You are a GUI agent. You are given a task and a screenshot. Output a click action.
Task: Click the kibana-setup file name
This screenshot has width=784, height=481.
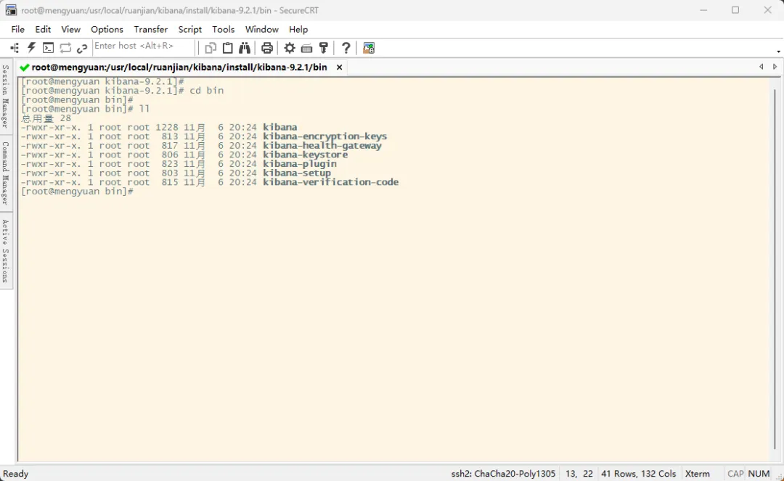click(297, 173)
